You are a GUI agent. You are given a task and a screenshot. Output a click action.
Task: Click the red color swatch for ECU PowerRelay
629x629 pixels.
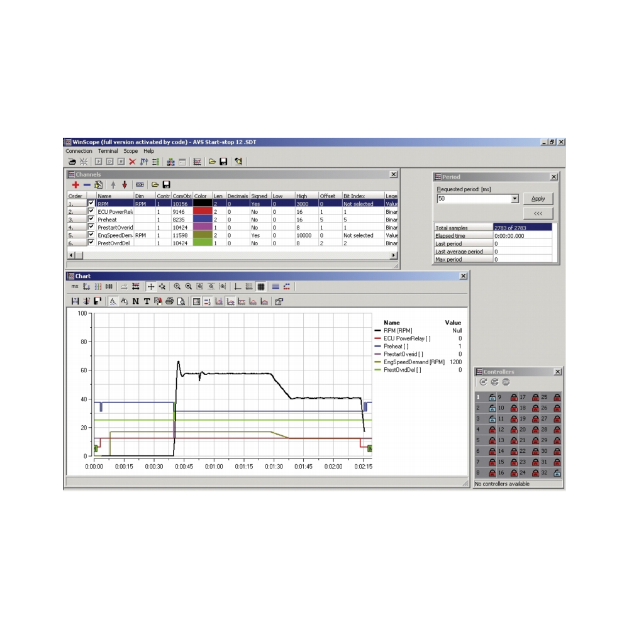[202, 212]
